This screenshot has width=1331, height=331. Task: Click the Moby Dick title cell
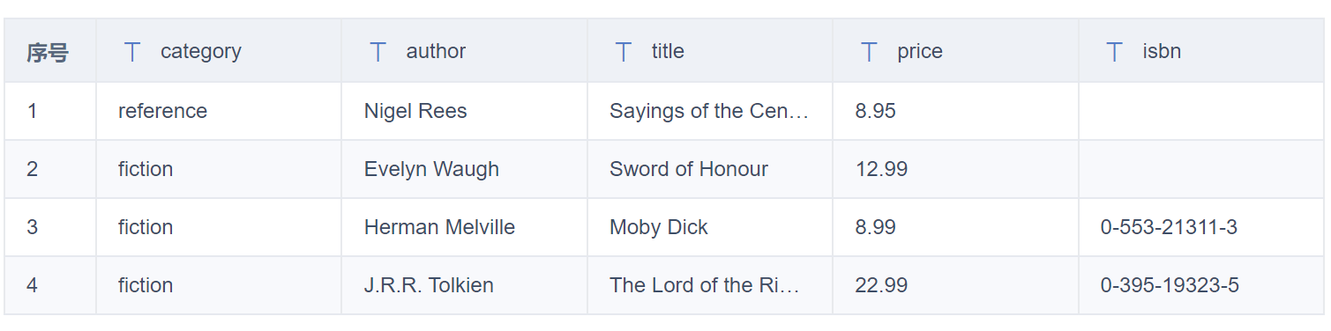tap(710, 227)
